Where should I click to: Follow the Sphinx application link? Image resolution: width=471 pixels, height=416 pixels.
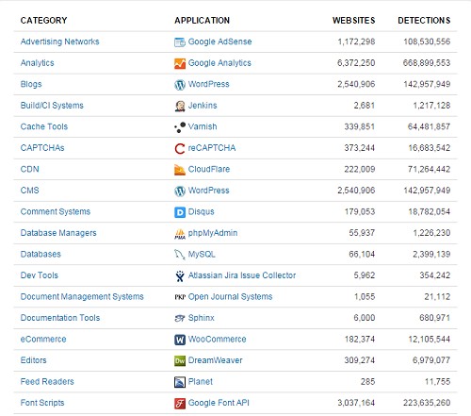coord(201,318)
